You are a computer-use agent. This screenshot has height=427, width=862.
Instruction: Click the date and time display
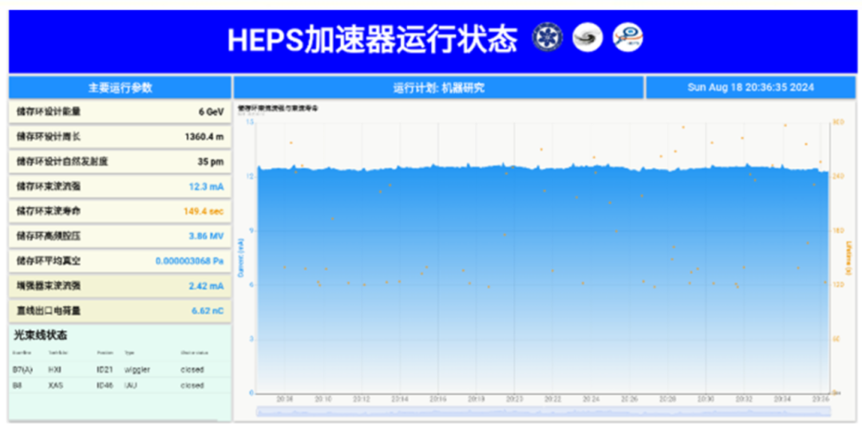[750, 88]
